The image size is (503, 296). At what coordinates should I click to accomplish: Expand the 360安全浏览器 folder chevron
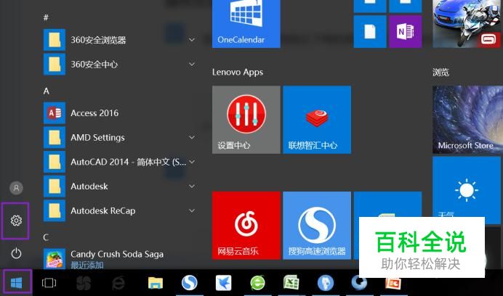click(192, 40)
